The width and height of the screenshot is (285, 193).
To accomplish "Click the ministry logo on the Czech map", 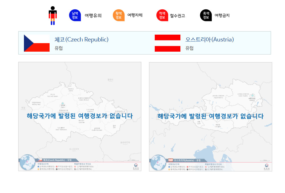I will click(136, 166).
